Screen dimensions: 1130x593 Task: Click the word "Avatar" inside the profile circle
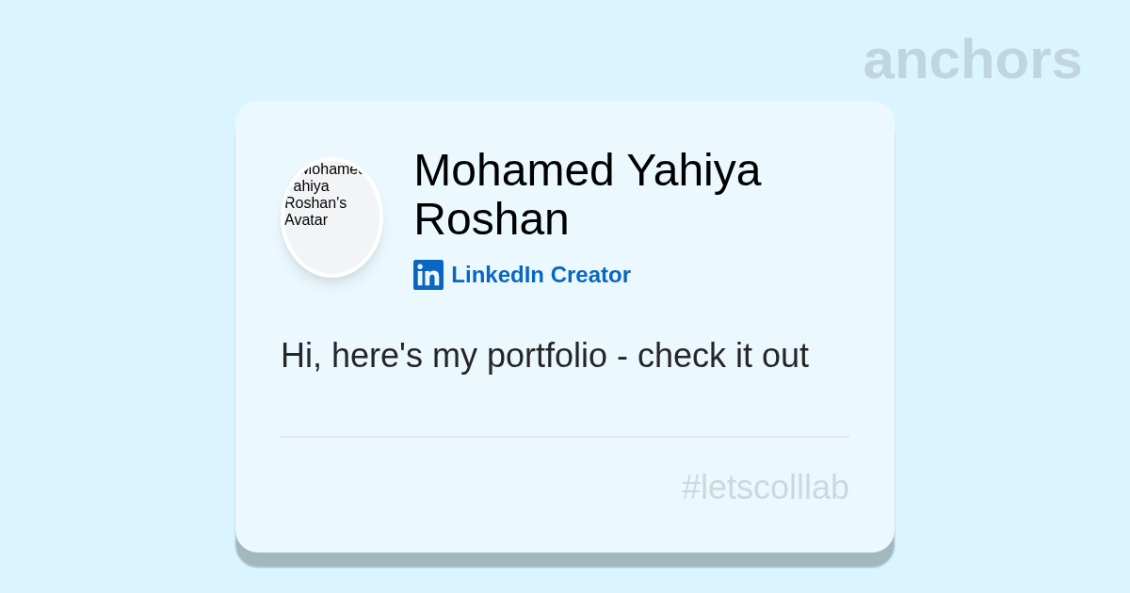[x=306, y=220]
